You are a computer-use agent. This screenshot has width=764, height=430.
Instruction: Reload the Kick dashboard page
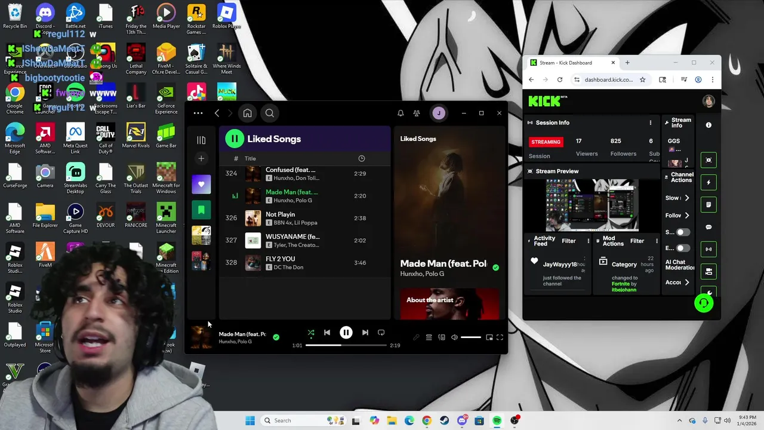pyautogui.click(x=559, y=79)
